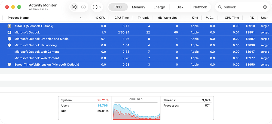Sort by Threads column header
Image resolution: width=272 pixels, height=124 pixels.
coord(143,18)
